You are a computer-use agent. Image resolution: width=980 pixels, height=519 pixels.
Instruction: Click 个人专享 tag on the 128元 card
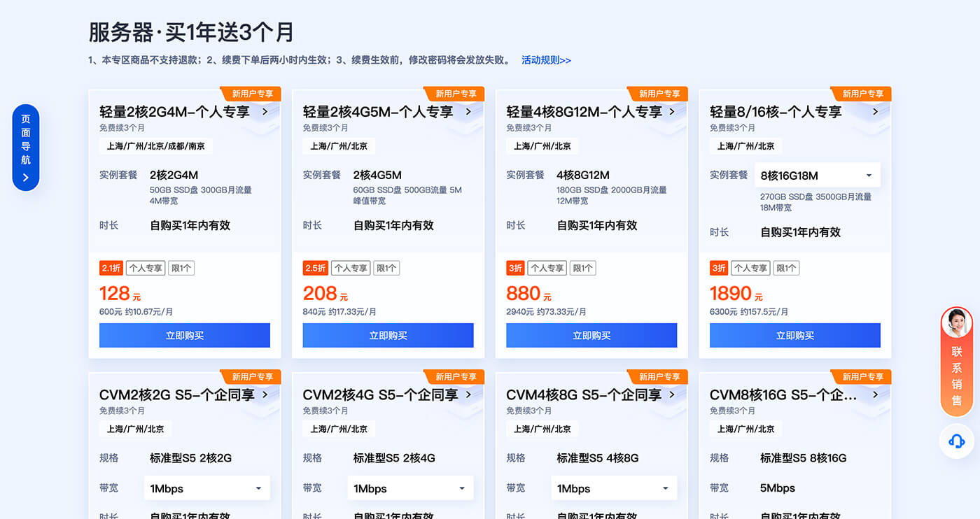[146, 268]
